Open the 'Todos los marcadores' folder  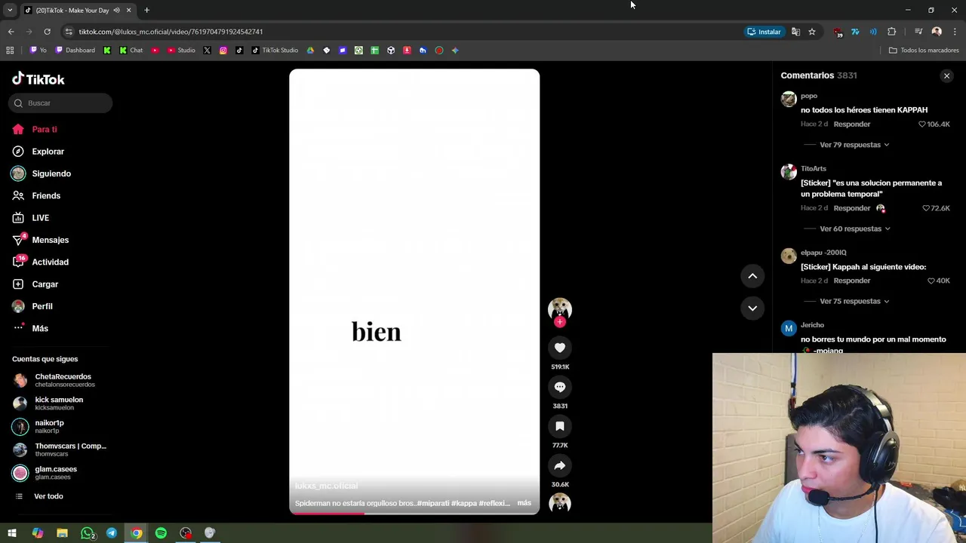coord(924,51)
